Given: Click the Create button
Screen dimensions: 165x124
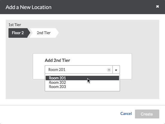Looking at the screenshot, I should [x=147, y=114].
